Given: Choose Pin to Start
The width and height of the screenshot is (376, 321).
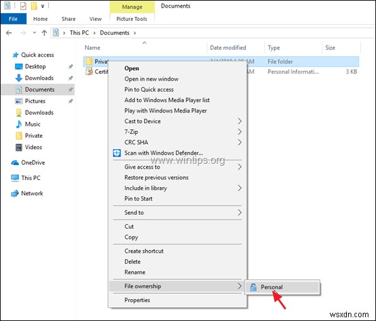Looking at the screenshot, I should pos(178,198).
